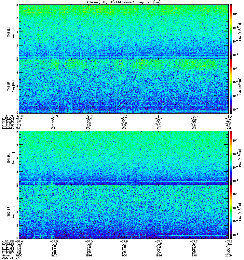The width and height of the screenshot is (244, 260).
Task: Click the '1800' time tick label
Action: (x=19, y=255)
